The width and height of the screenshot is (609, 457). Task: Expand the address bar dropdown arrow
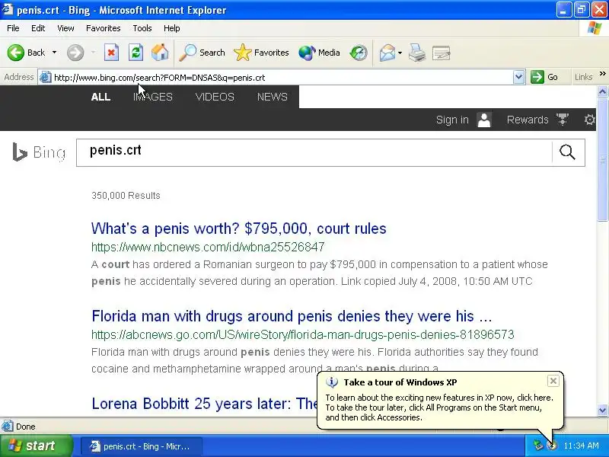tap(519, 78)
